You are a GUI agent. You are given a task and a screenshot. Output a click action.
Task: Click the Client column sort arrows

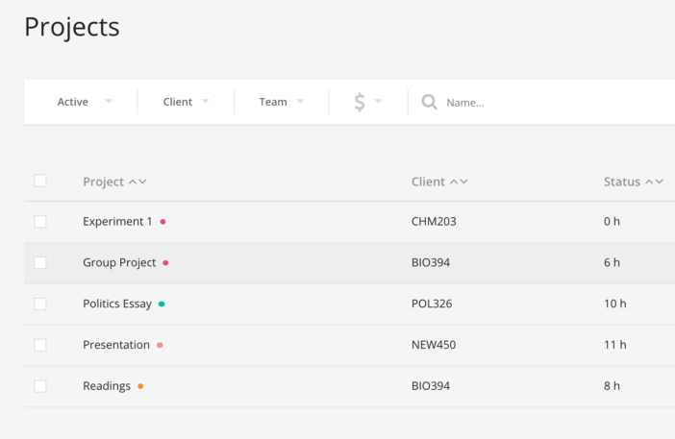coord(459,182)
